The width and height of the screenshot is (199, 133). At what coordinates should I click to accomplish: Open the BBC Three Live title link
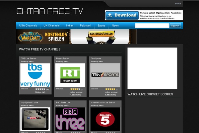[63, 102]
